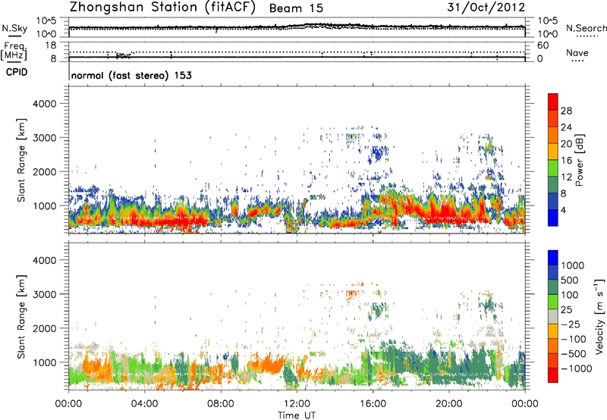Click the Zhongshan Station (fitACF) title
The image size is (607, 420).
coord(162,8)
